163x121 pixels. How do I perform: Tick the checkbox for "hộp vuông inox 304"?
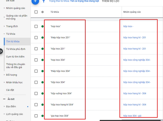(x=36, y=93)
